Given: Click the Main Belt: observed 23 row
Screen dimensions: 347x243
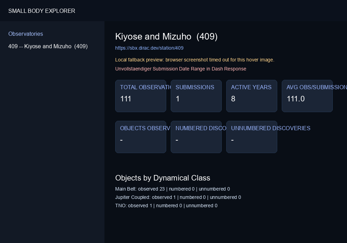Looking at the screenshot, I should 172,189.
